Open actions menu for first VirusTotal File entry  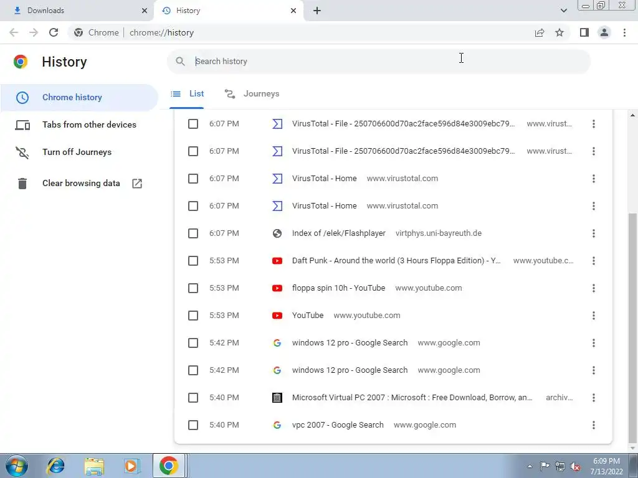pyautogui.click(x=594, y=124)
